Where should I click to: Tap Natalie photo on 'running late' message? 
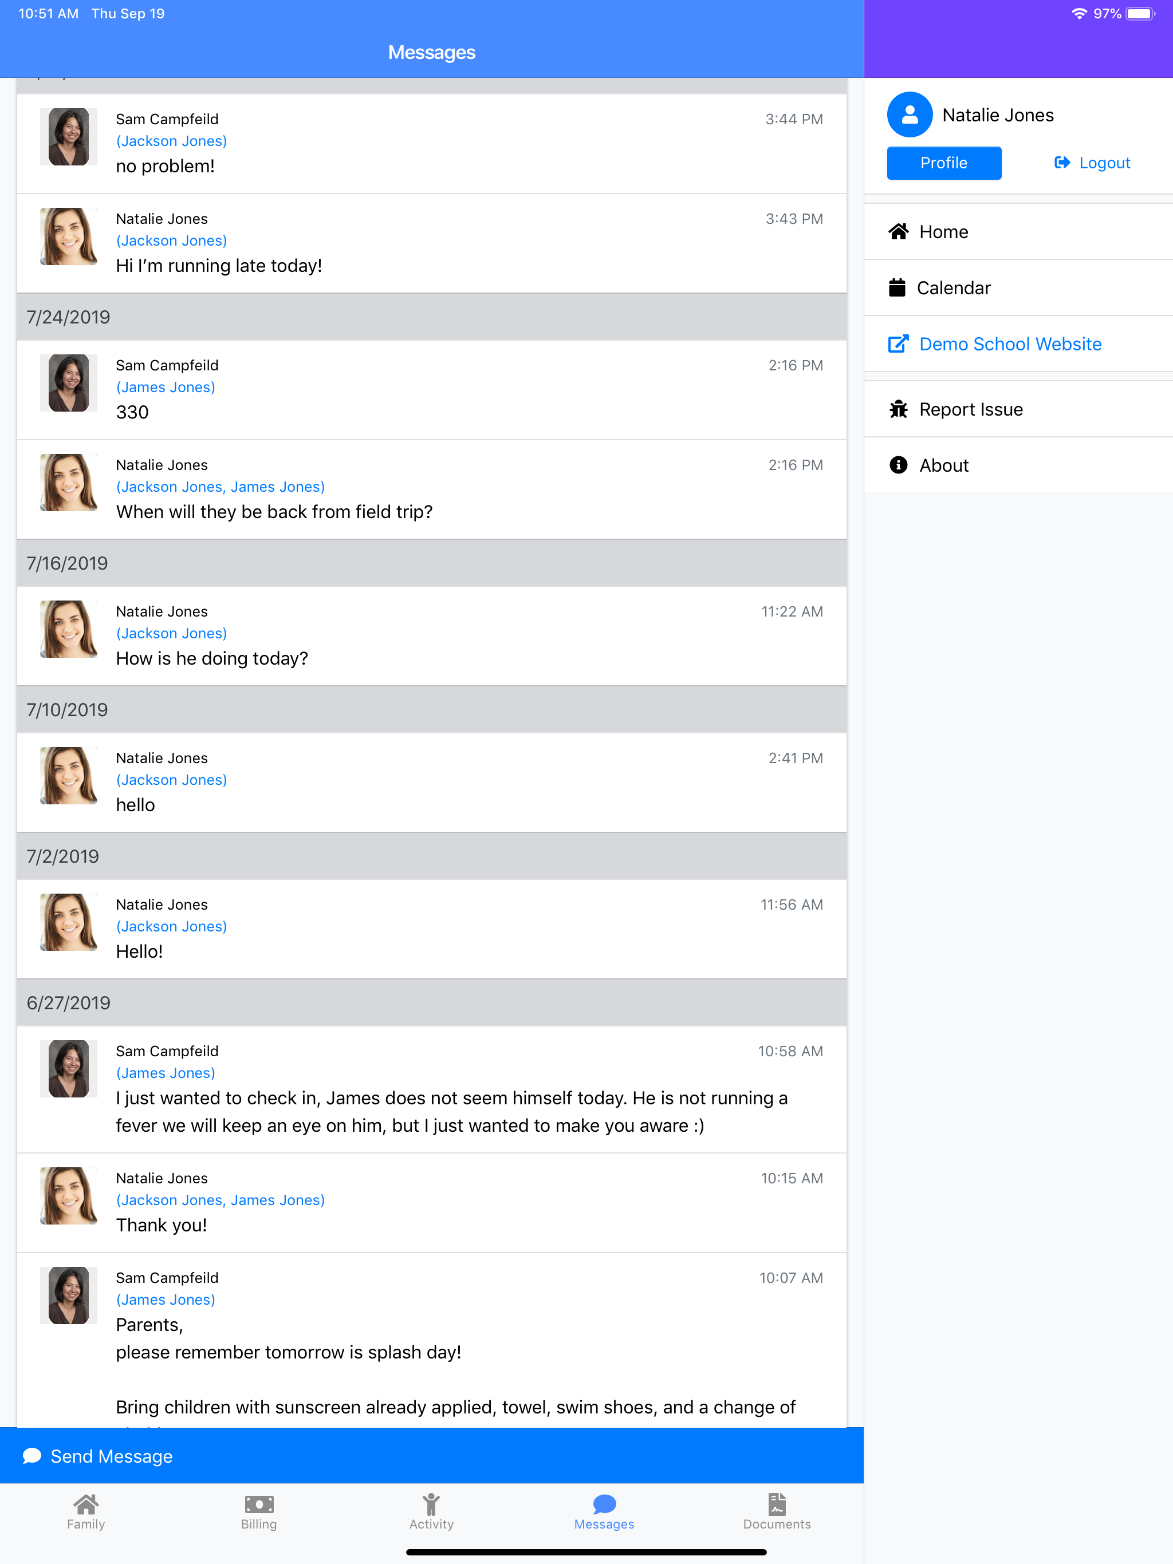pyautogui.click(x=69, y=236)
